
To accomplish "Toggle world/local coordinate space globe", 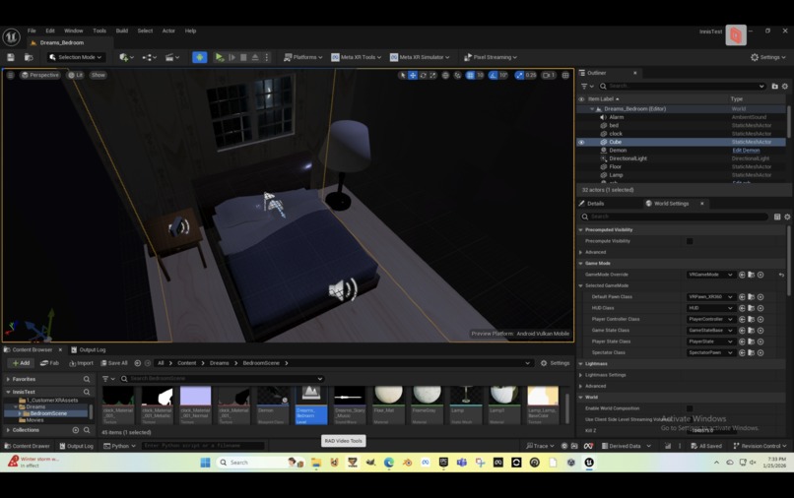I will tap(445, 75).
